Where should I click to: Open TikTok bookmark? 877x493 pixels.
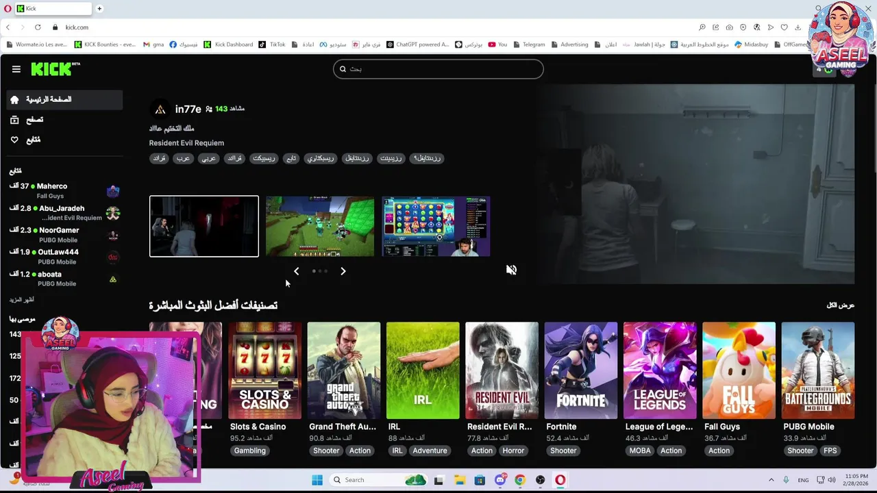point(272,45)
